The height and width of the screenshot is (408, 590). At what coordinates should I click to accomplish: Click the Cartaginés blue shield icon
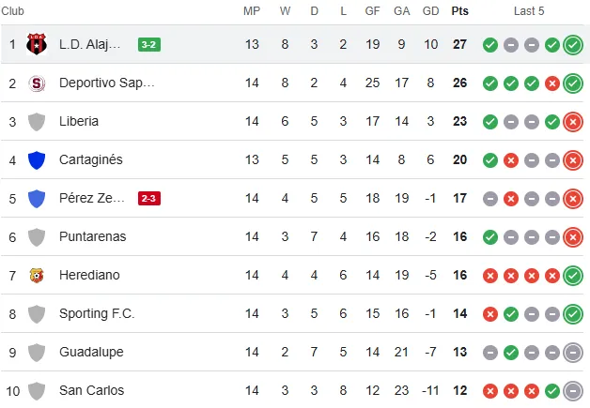tap(37, 159)
